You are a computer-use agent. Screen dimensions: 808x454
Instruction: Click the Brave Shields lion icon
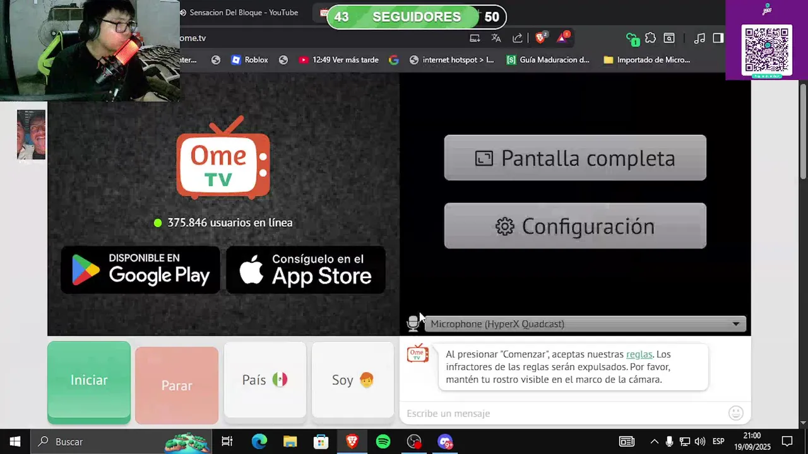click(x=540, y=38)
